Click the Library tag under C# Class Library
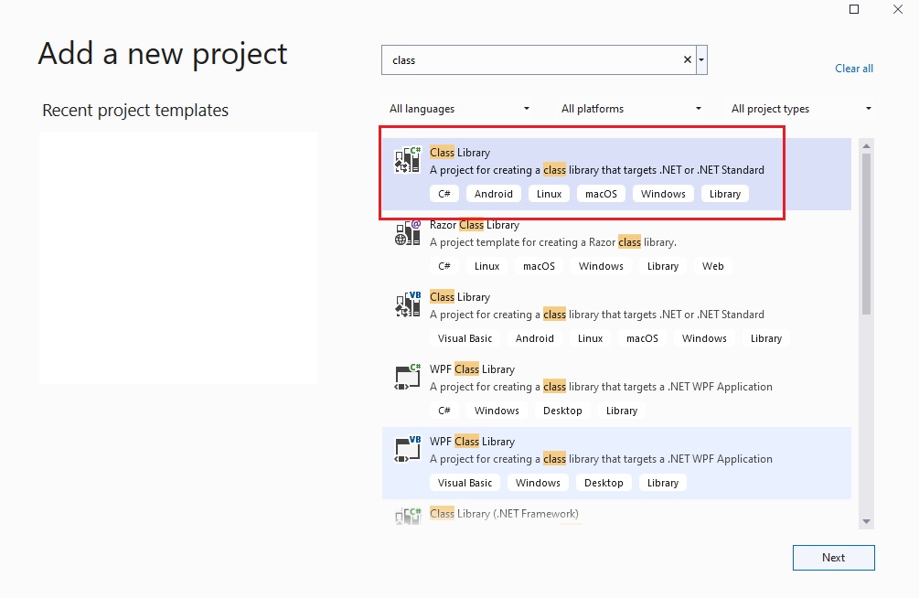919x598 pixels. [x=725, y=194]
